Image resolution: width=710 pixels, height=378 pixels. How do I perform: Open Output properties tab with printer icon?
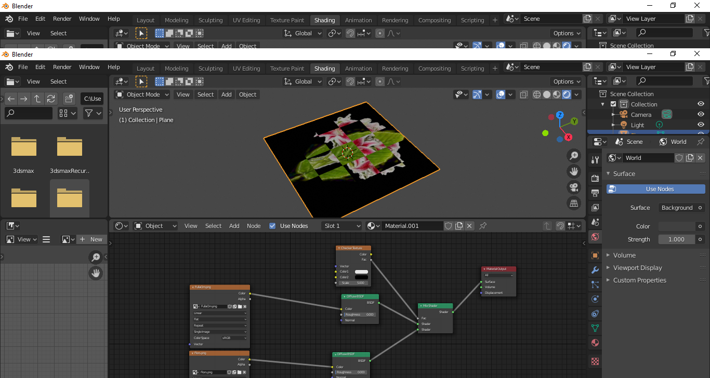[595, 193]
